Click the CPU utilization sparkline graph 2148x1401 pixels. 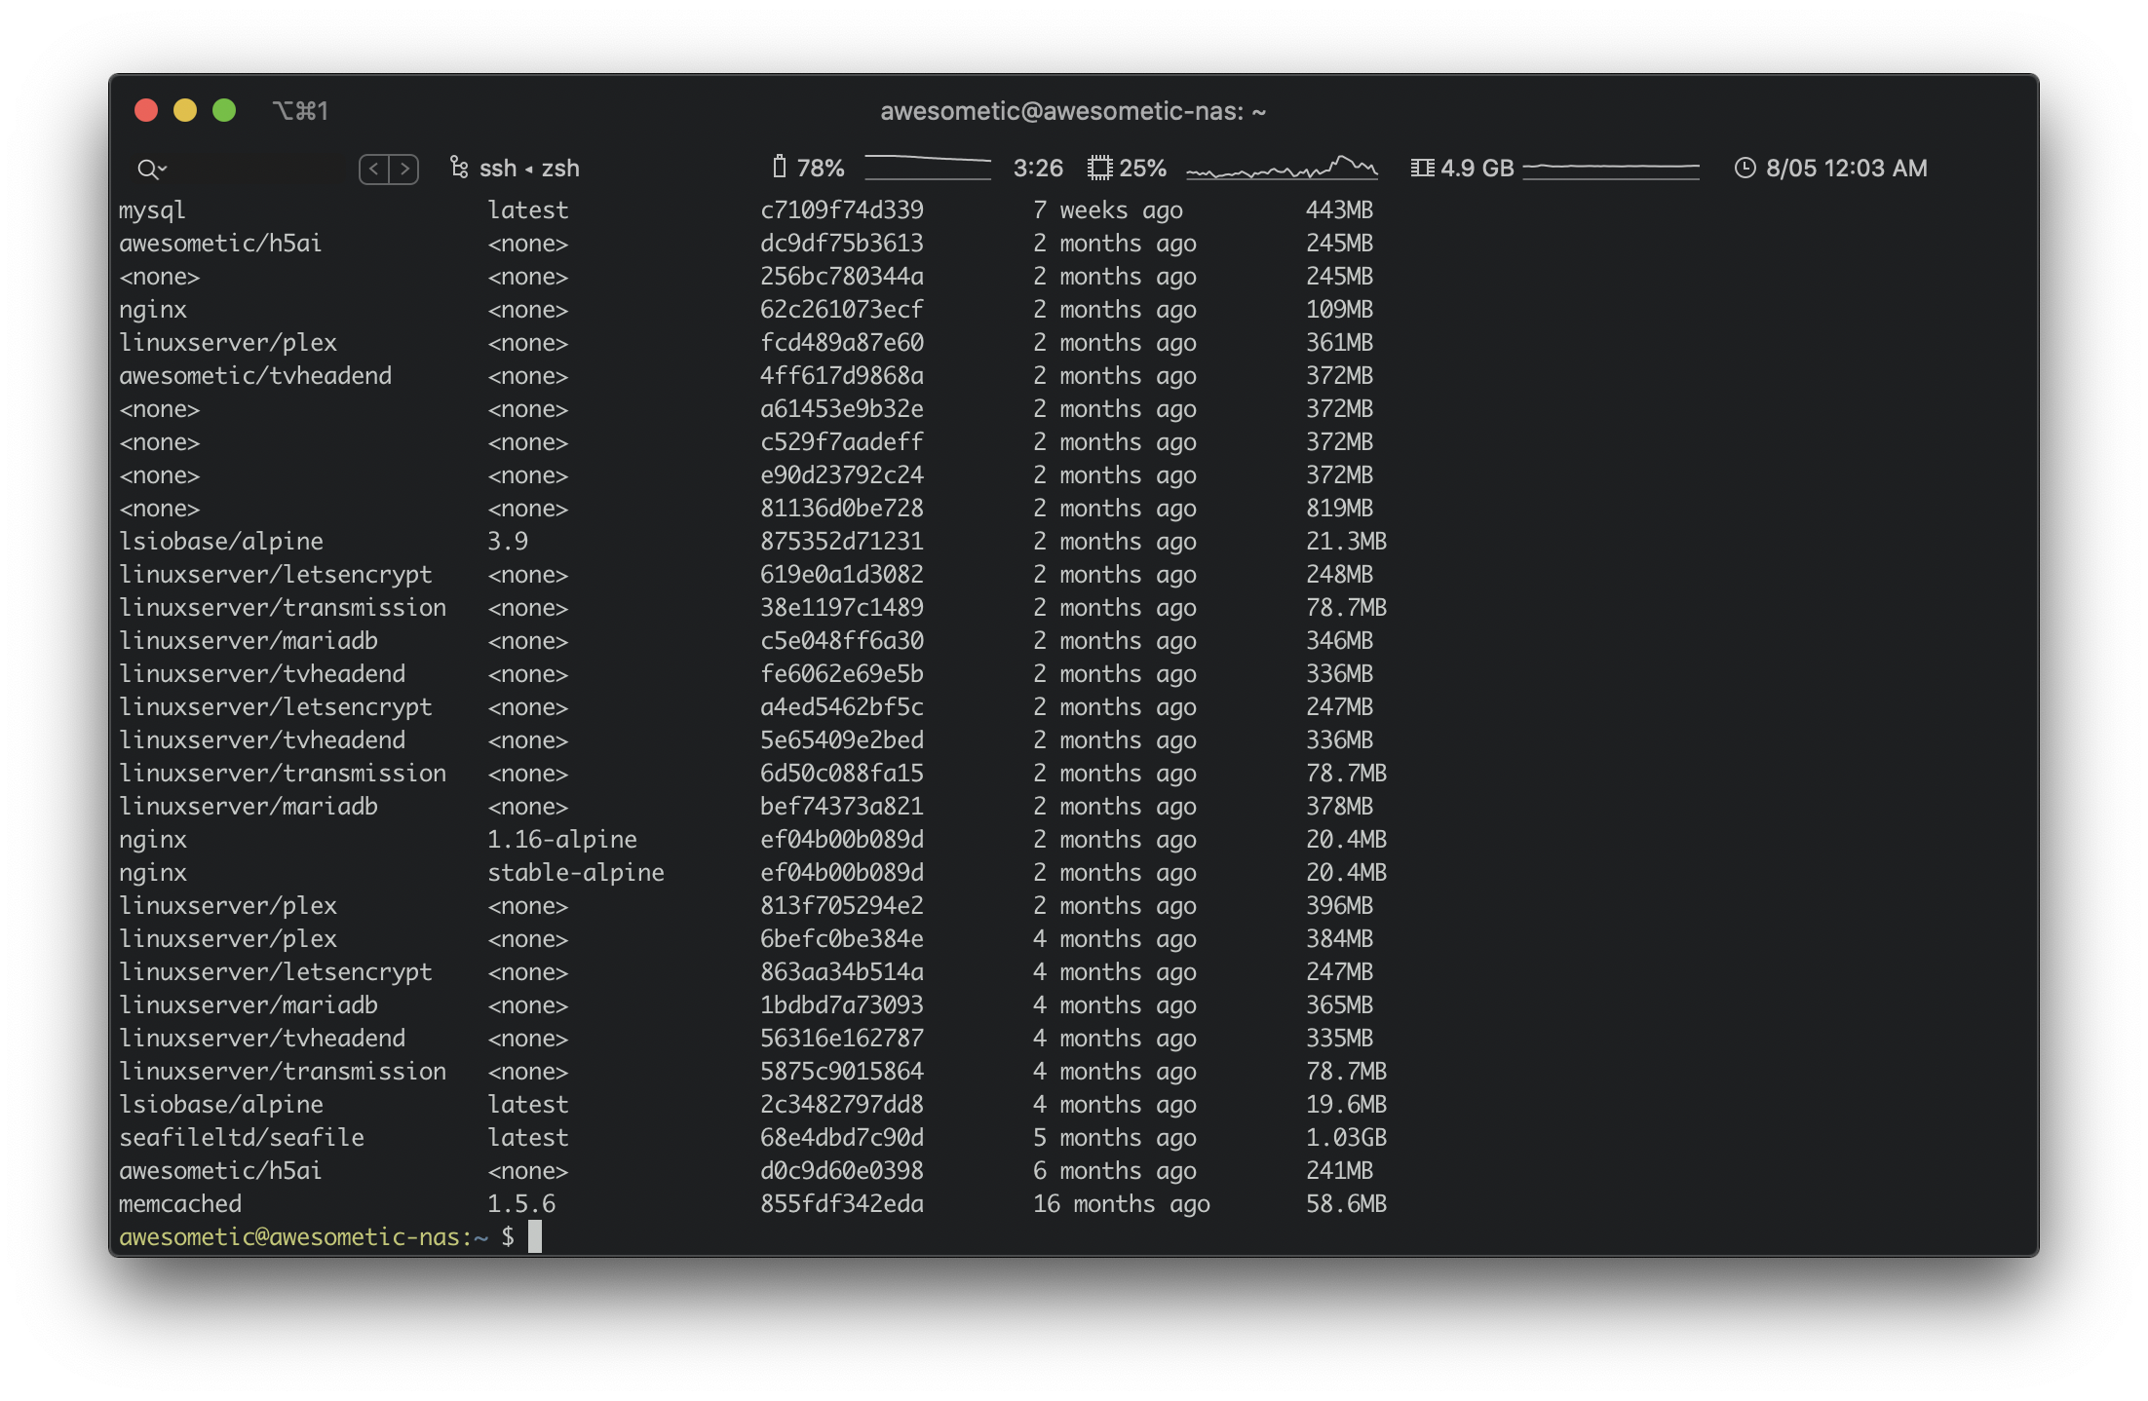(x=1282, y=169)
